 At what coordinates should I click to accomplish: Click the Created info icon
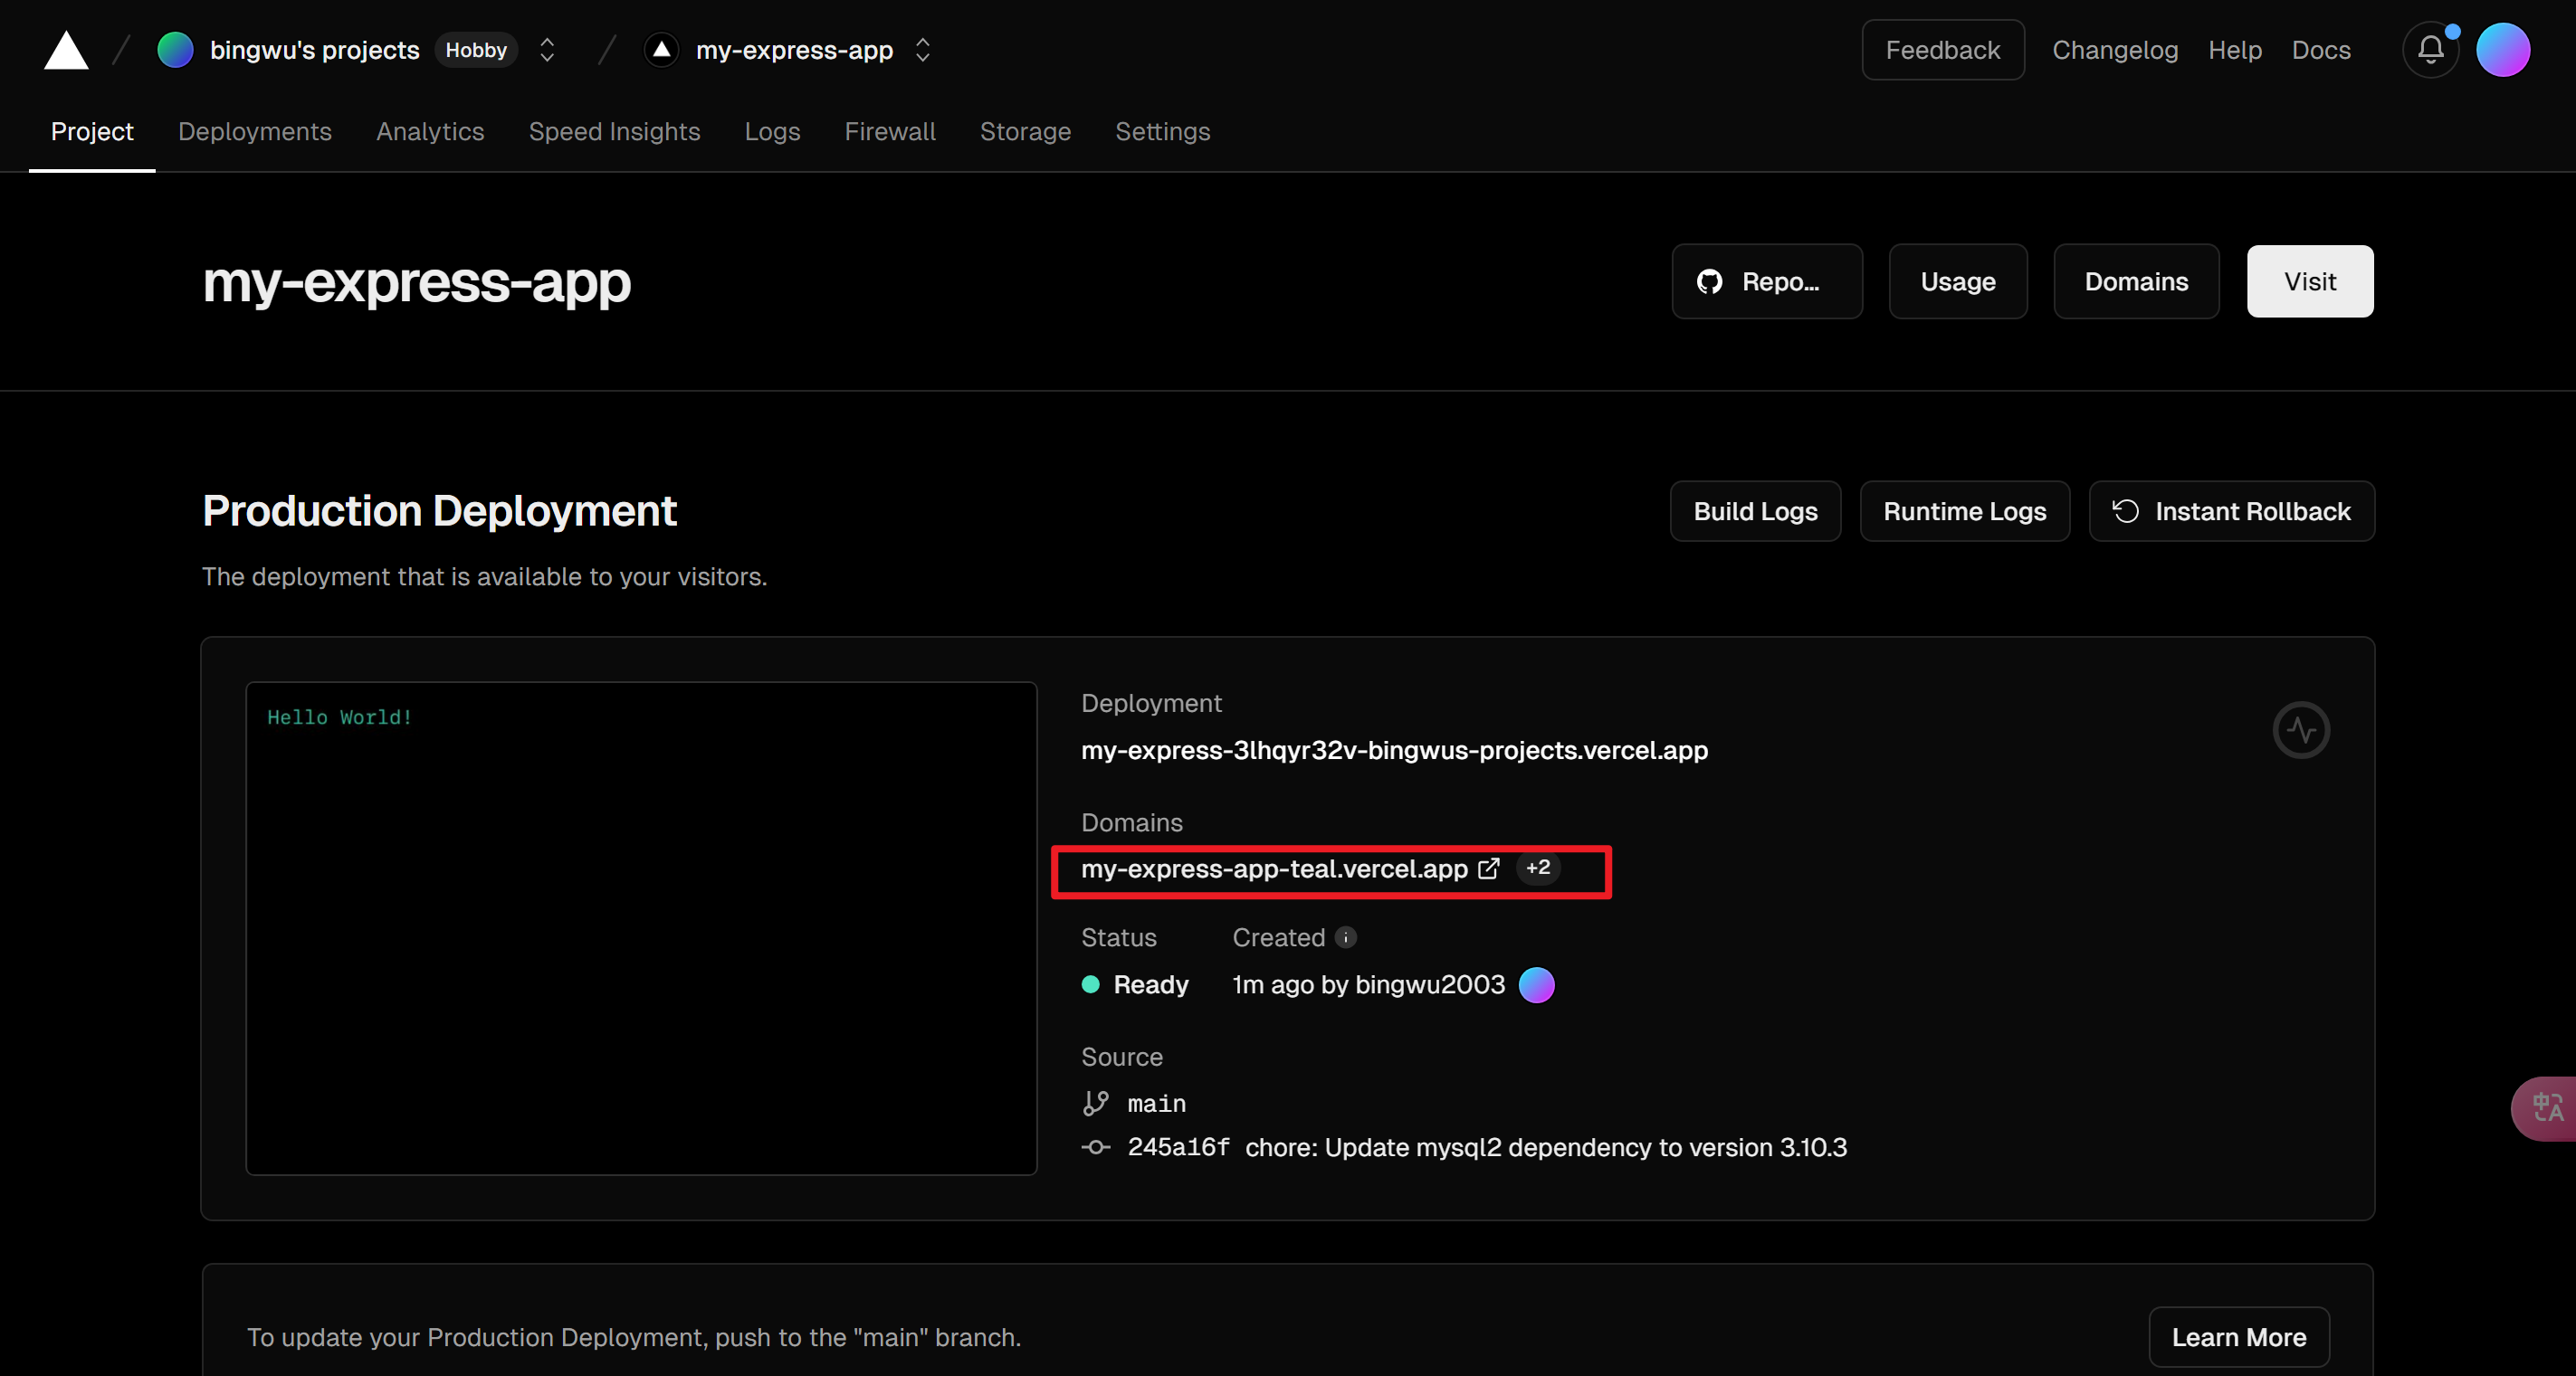point(1346,937)
